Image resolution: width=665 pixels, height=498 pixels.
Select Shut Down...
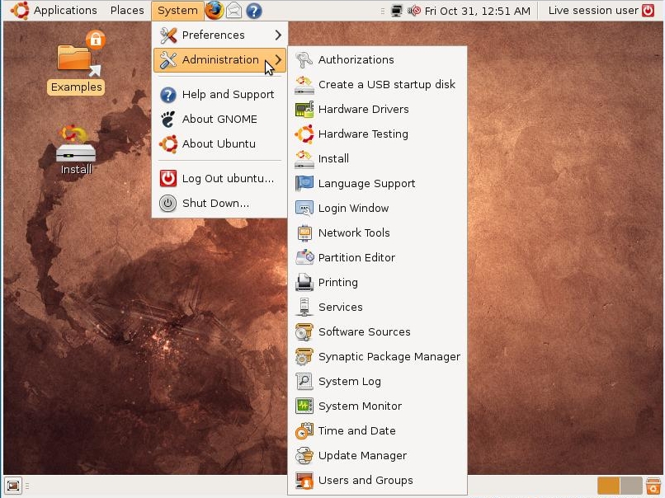point(219,203)
